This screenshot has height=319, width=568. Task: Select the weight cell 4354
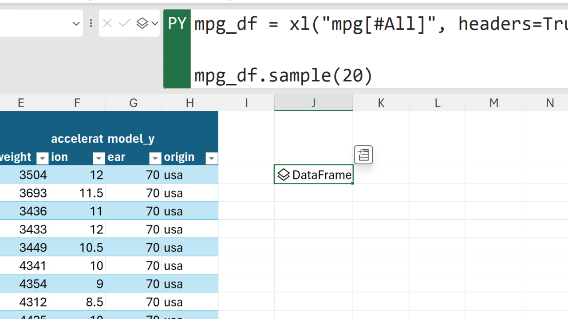point(24,284)
